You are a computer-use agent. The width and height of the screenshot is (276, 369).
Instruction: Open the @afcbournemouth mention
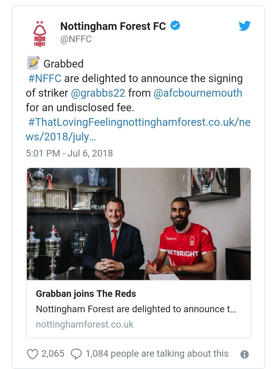tap(198, 93)
